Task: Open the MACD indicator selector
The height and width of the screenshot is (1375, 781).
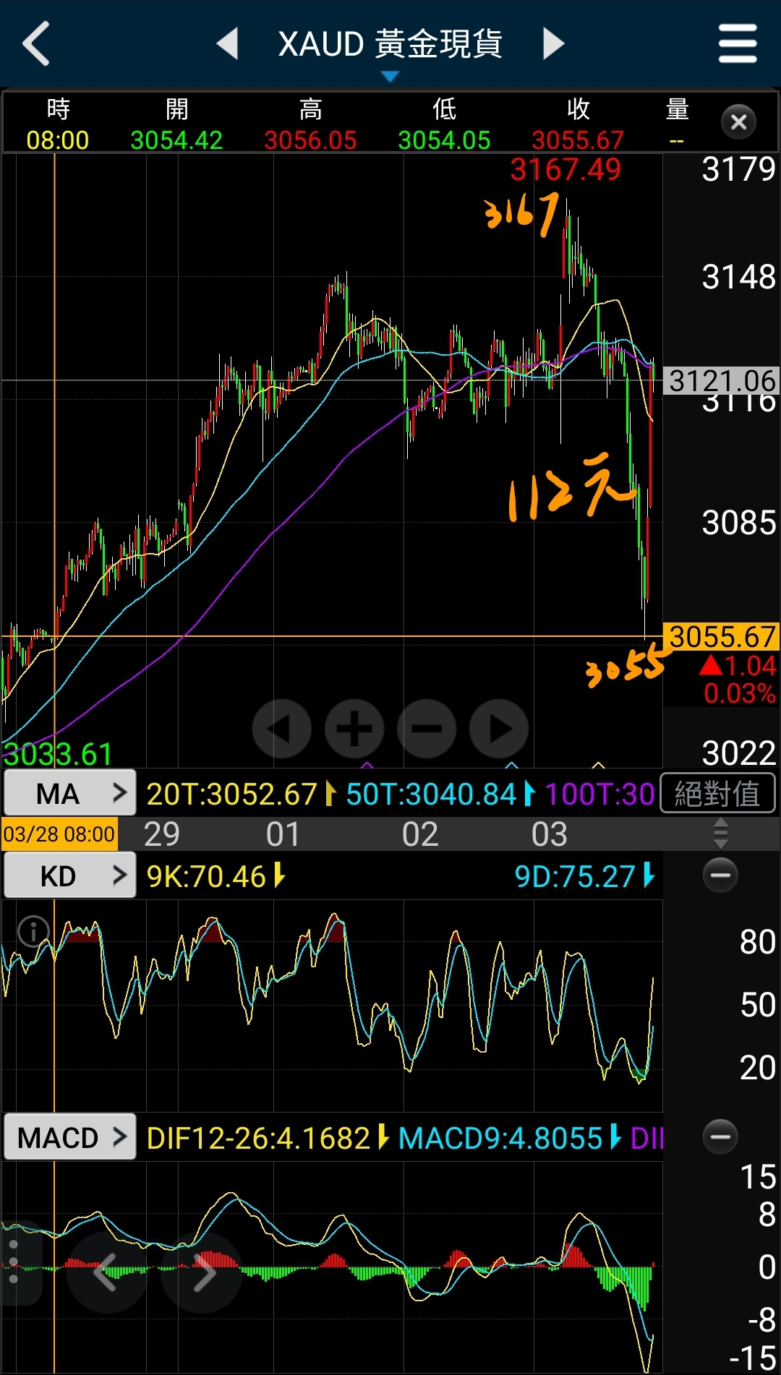Action: tap(70, 1138)
